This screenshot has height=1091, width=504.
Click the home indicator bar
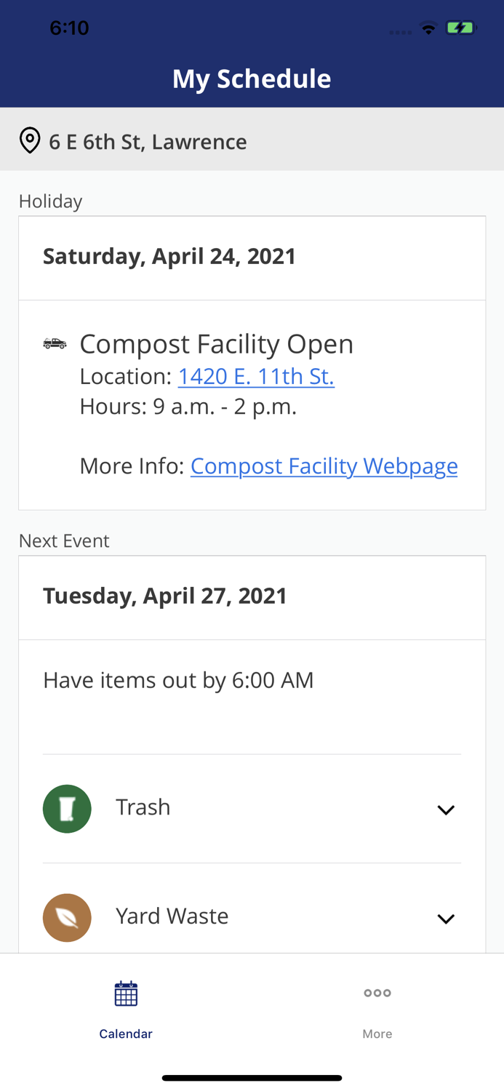click(252, 1076)
